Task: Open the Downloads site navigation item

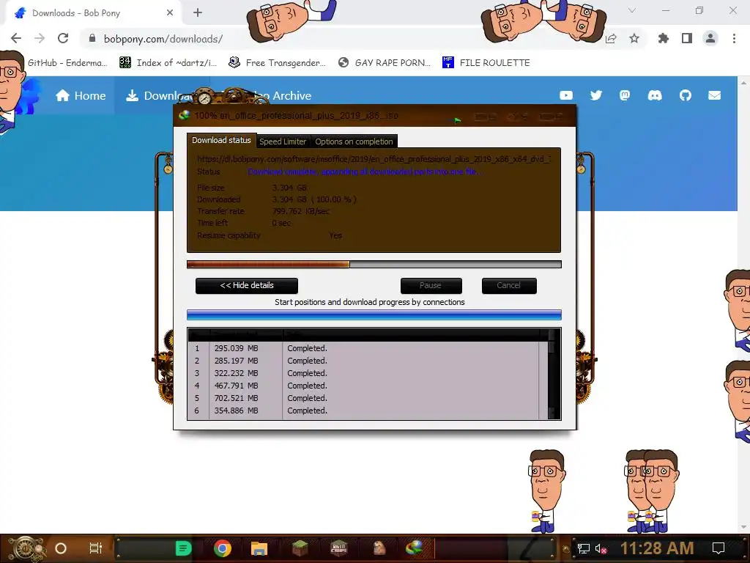Action: click(x=158, y=96)
